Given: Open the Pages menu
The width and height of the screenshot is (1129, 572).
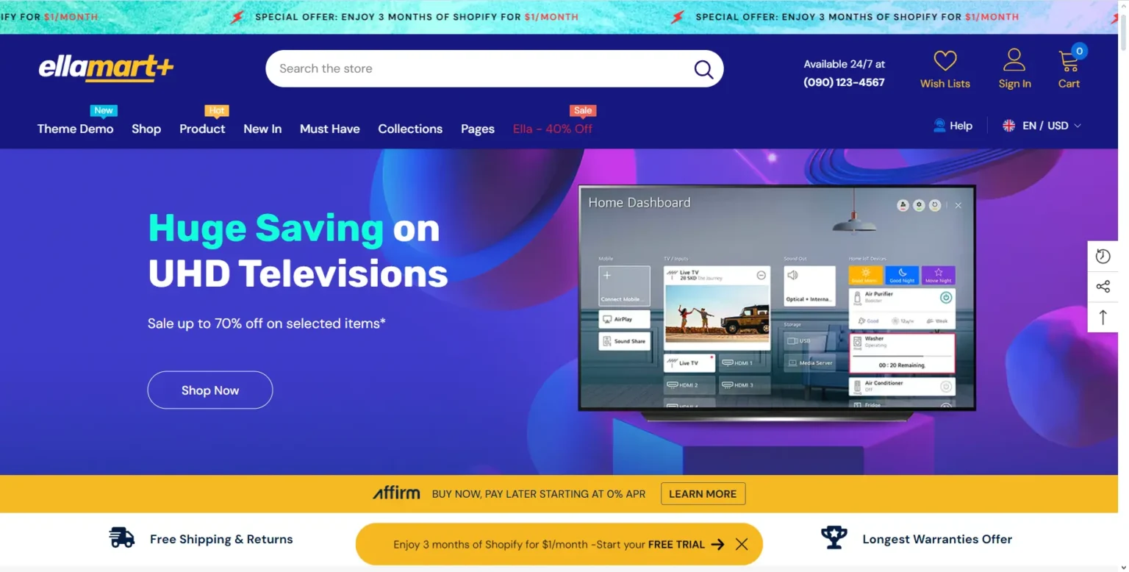Looking at the screenshot, I should (x=477, y=129).
